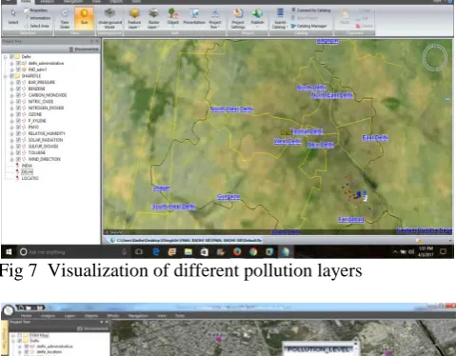Collapse the Delhi folder node
The image size is (456, 356).
tap(6, 57)
